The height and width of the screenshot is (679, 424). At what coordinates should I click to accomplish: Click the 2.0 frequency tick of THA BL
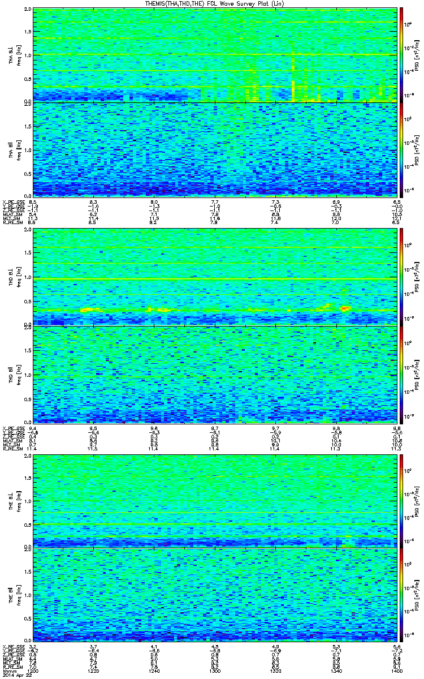28,10
